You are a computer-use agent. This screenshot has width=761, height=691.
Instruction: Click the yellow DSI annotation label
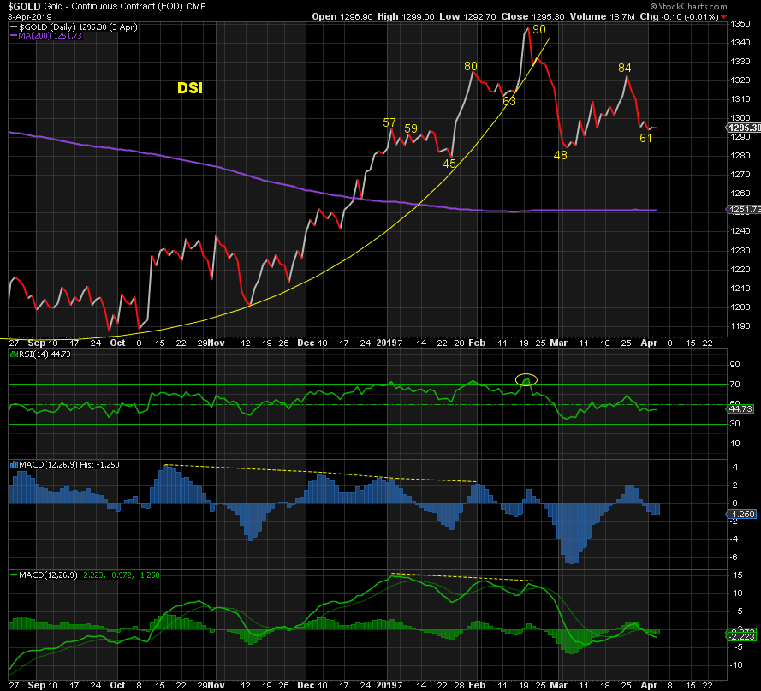point(190,88)
